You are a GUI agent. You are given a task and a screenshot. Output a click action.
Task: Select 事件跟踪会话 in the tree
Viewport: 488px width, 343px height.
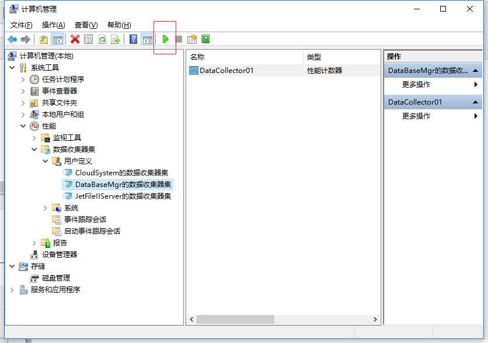[x=85, y=220]
